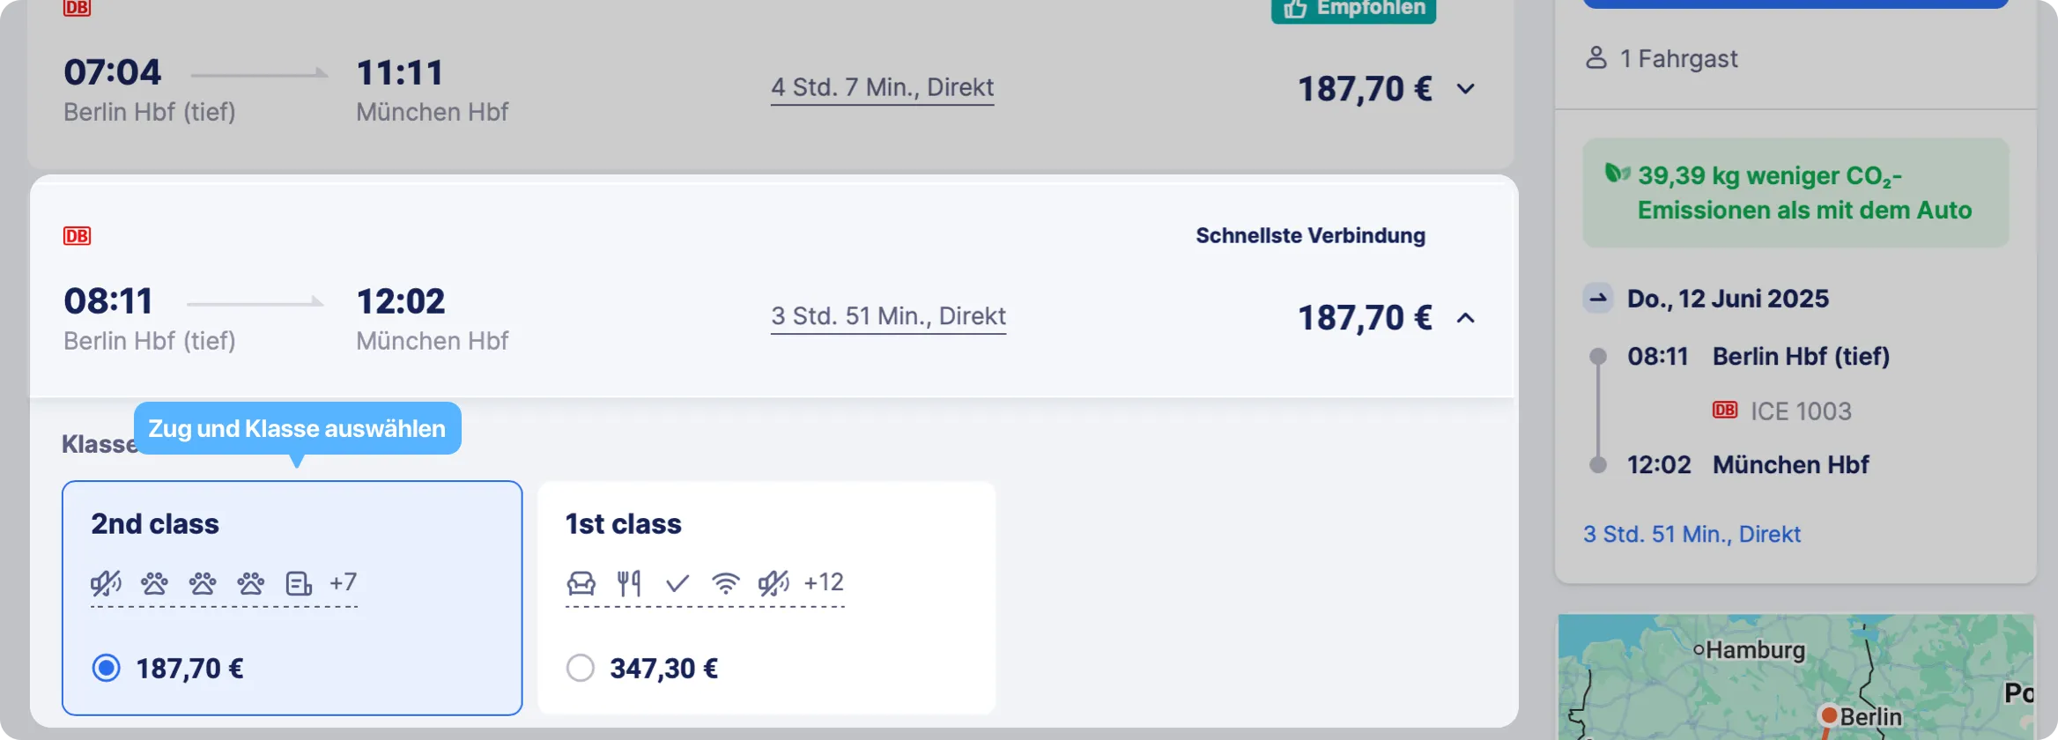Choose the 1st class fare card
The height and width of the screenshot is (740, 2058).
click(x=766, y=597)
